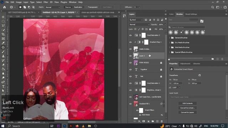Select the Eyedropper tool
The image size is (228, 128).
point(3,43)
